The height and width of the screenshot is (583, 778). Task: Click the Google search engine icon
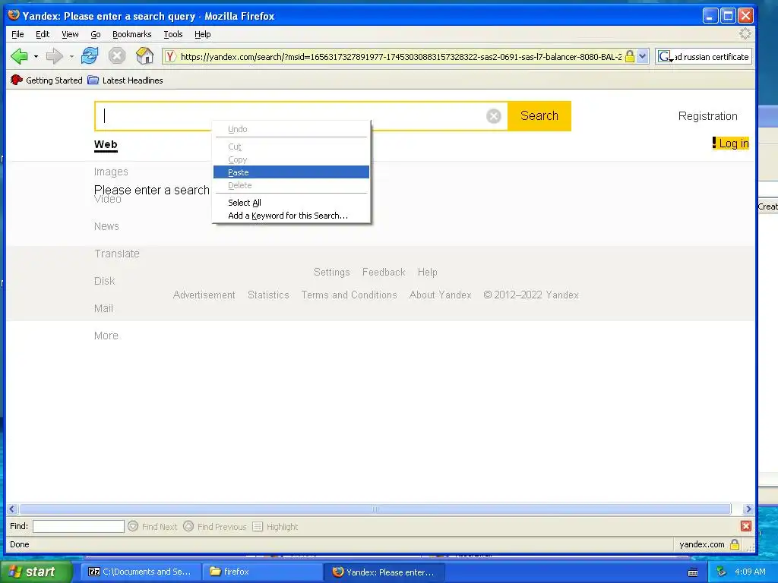664,56
